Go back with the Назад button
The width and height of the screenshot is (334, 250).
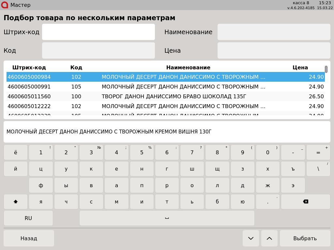(29, 238)
